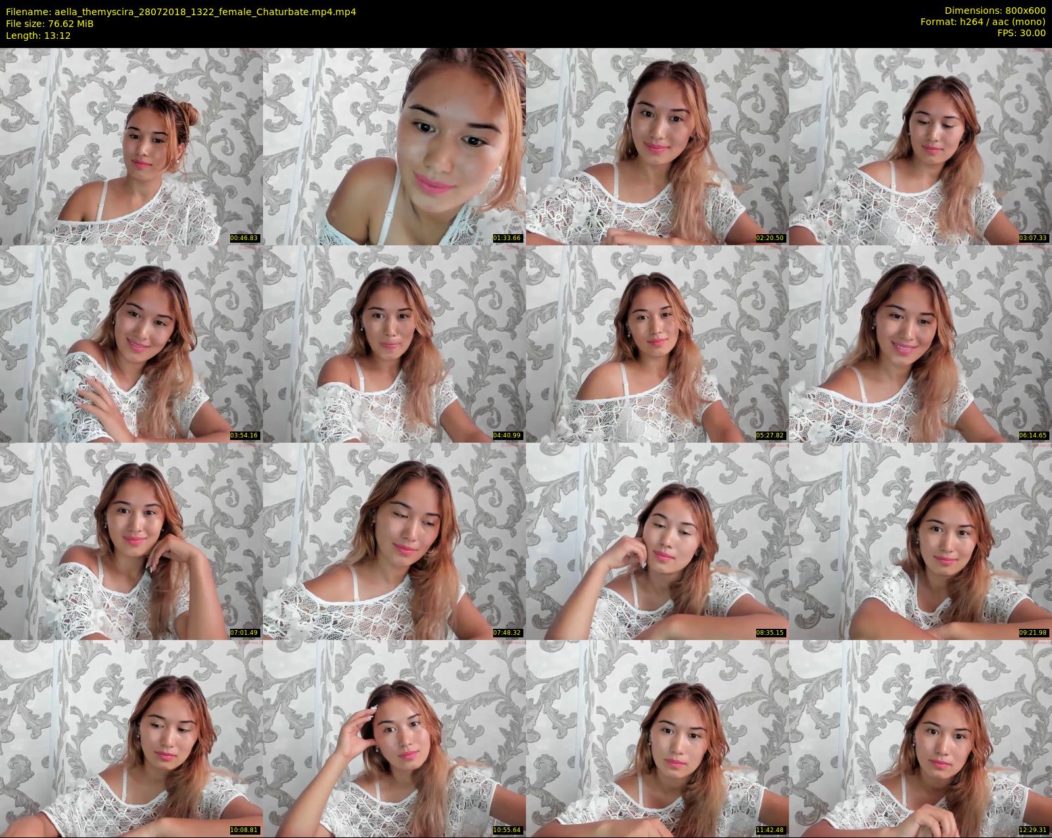Click the "Length: 13:12" text
The image size is (1052, 838).
pyautogui.click(x=38, y=36)
